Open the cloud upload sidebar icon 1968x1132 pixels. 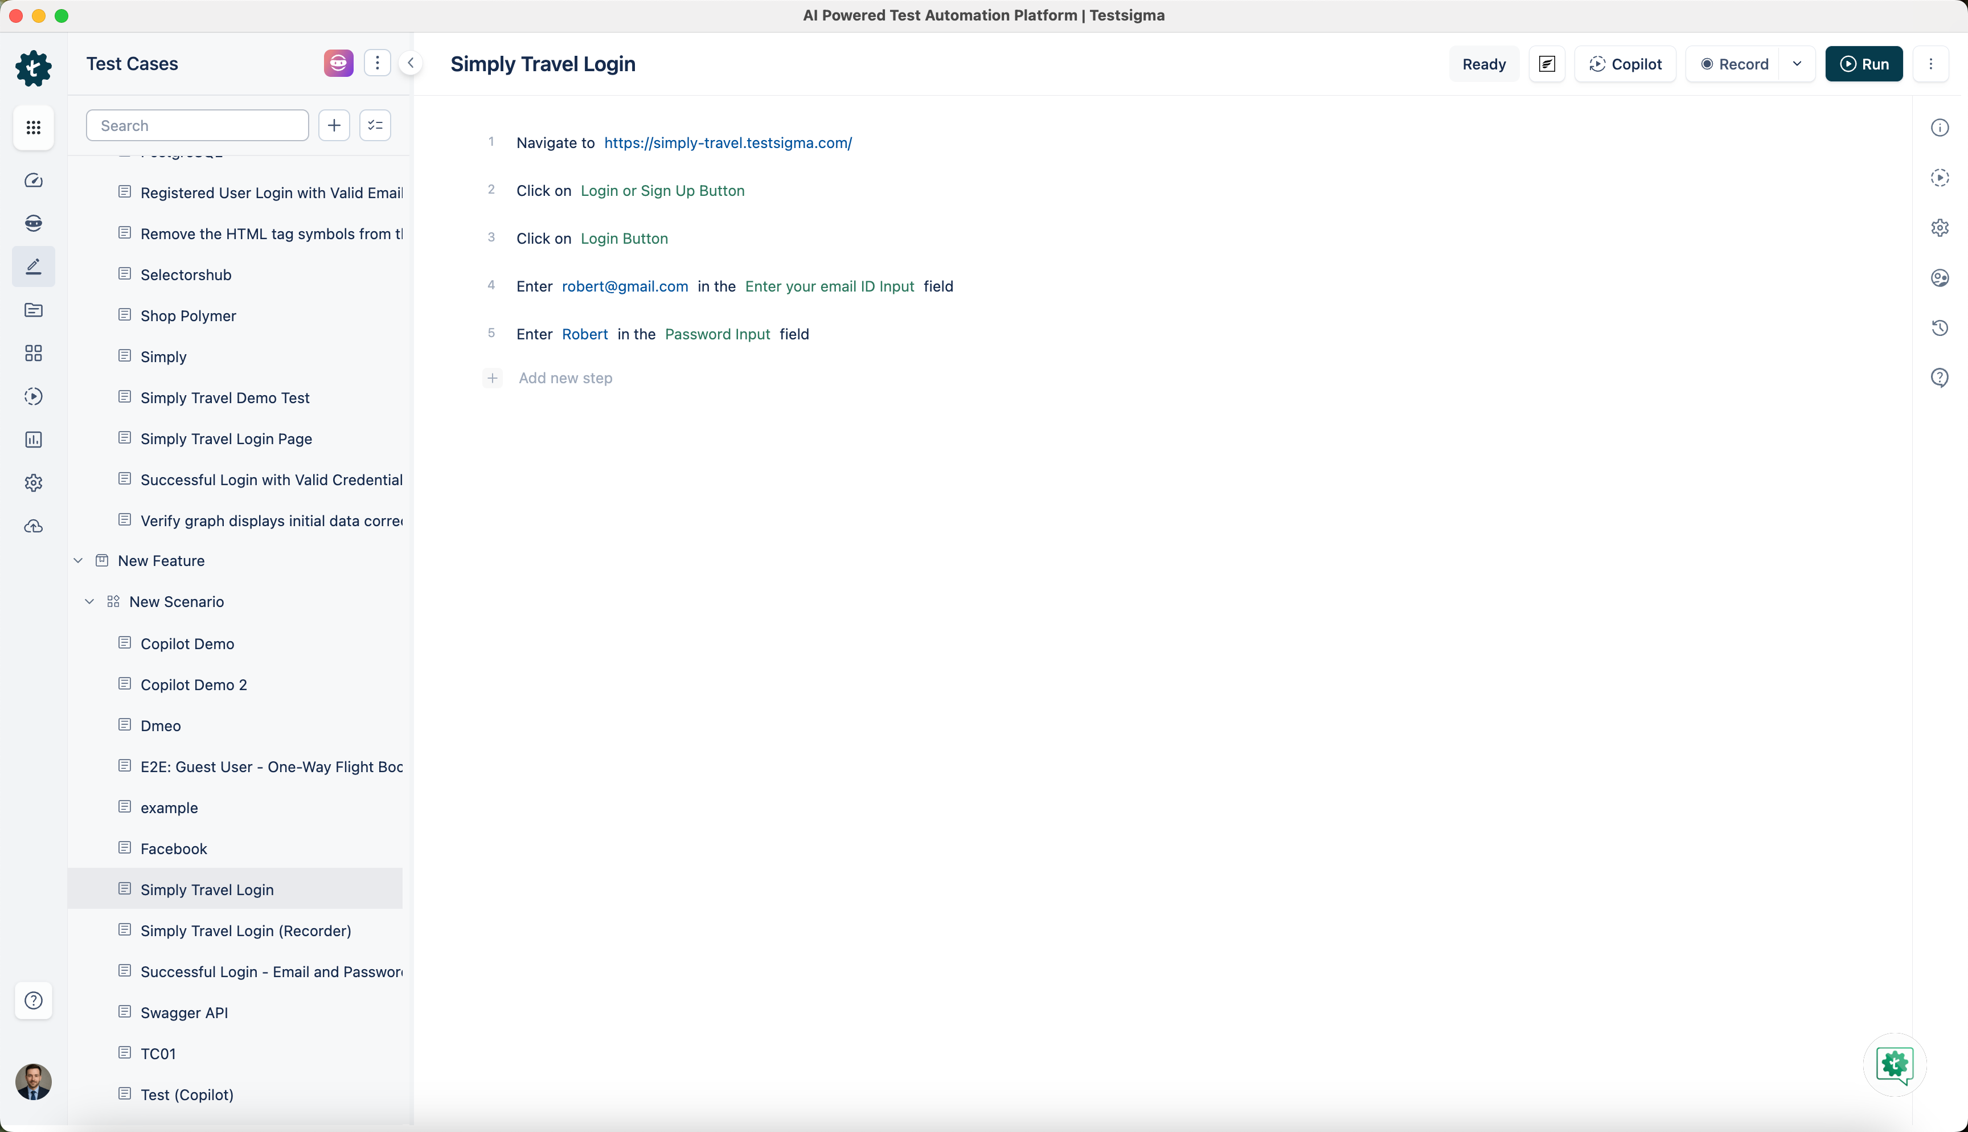click(34, 526)
